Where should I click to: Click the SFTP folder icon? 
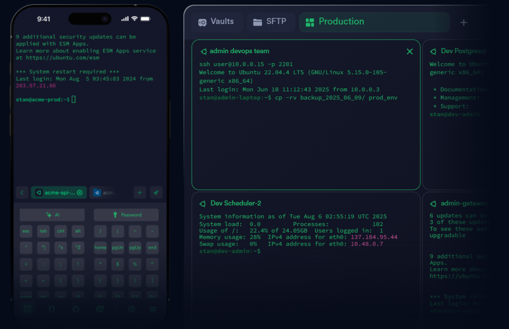[x=257, y=22]
